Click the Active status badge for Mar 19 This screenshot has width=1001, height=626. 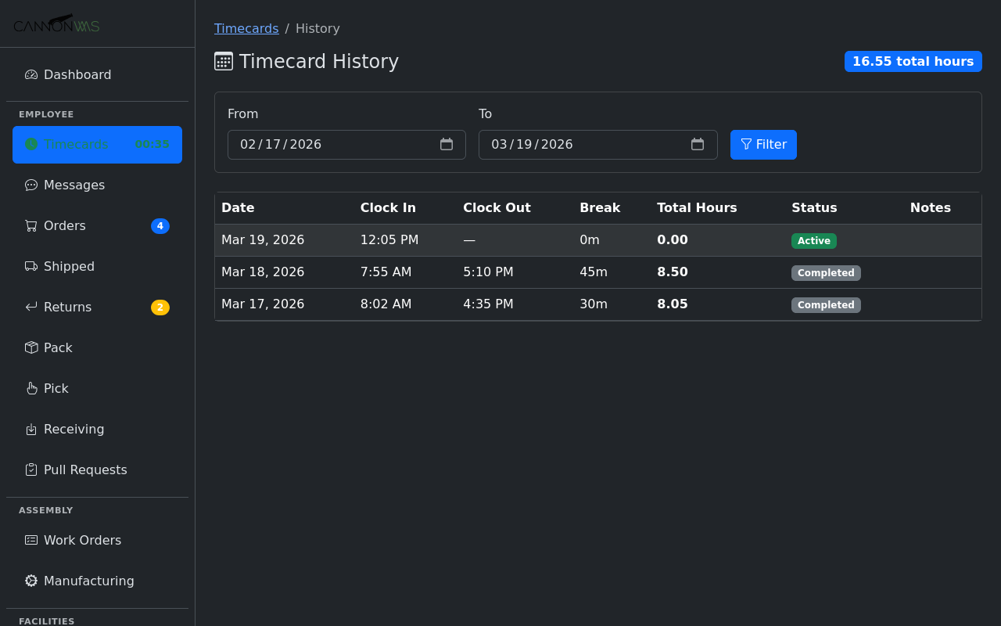tap(813, 241)
